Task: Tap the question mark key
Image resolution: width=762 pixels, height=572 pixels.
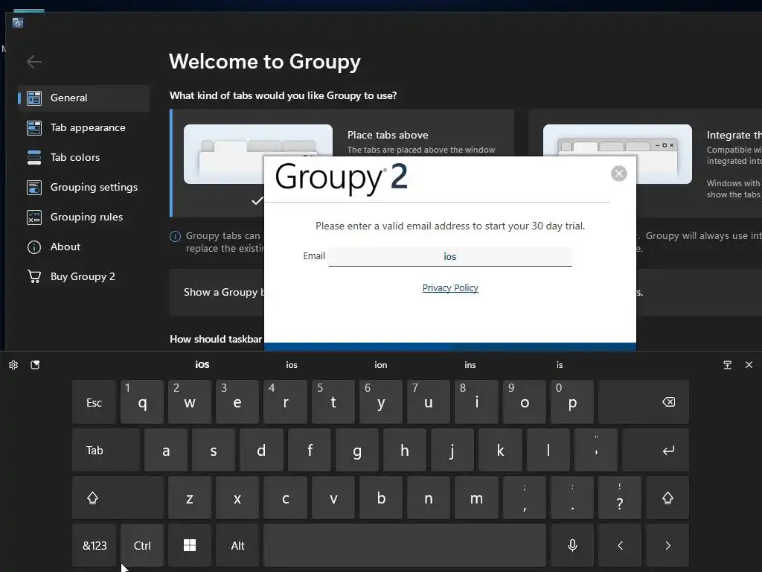Action: point(620,498)
